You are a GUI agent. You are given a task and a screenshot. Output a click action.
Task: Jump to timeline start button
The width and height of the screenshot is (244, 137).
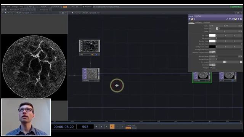(96, 127)
